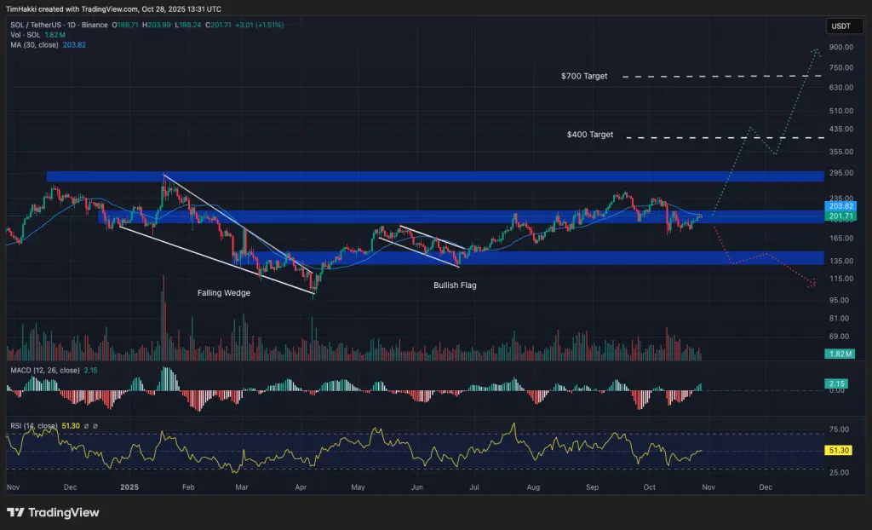Select the SOL / TetherUS symbol legend
Image resolution: width=872 pixels, height=530 pixels.
59,25
